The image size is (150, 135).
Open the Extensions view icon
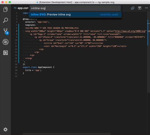click(x=5, y=53)
